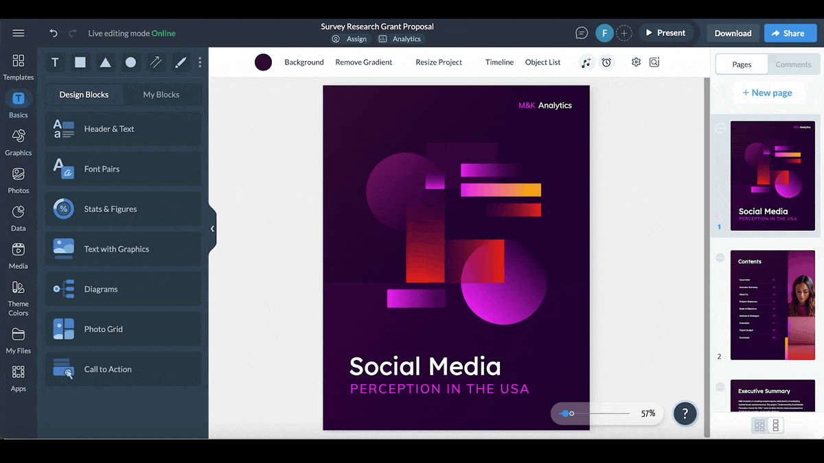824x463 pixels.
Task: Undo the last action
Action: [54, 33]
